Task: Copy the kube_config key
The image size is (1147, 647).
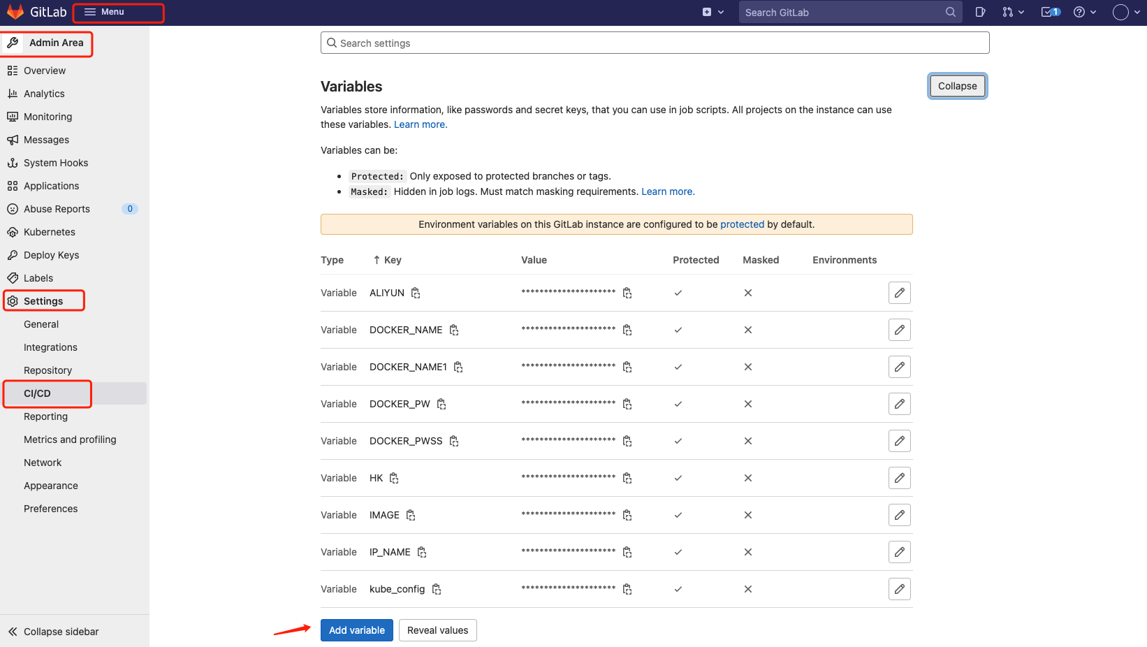Action: [437, 589]
